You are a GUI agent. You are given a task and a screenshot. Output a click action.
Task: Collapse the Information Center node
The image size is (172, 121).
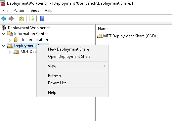[x=4, y=34]
